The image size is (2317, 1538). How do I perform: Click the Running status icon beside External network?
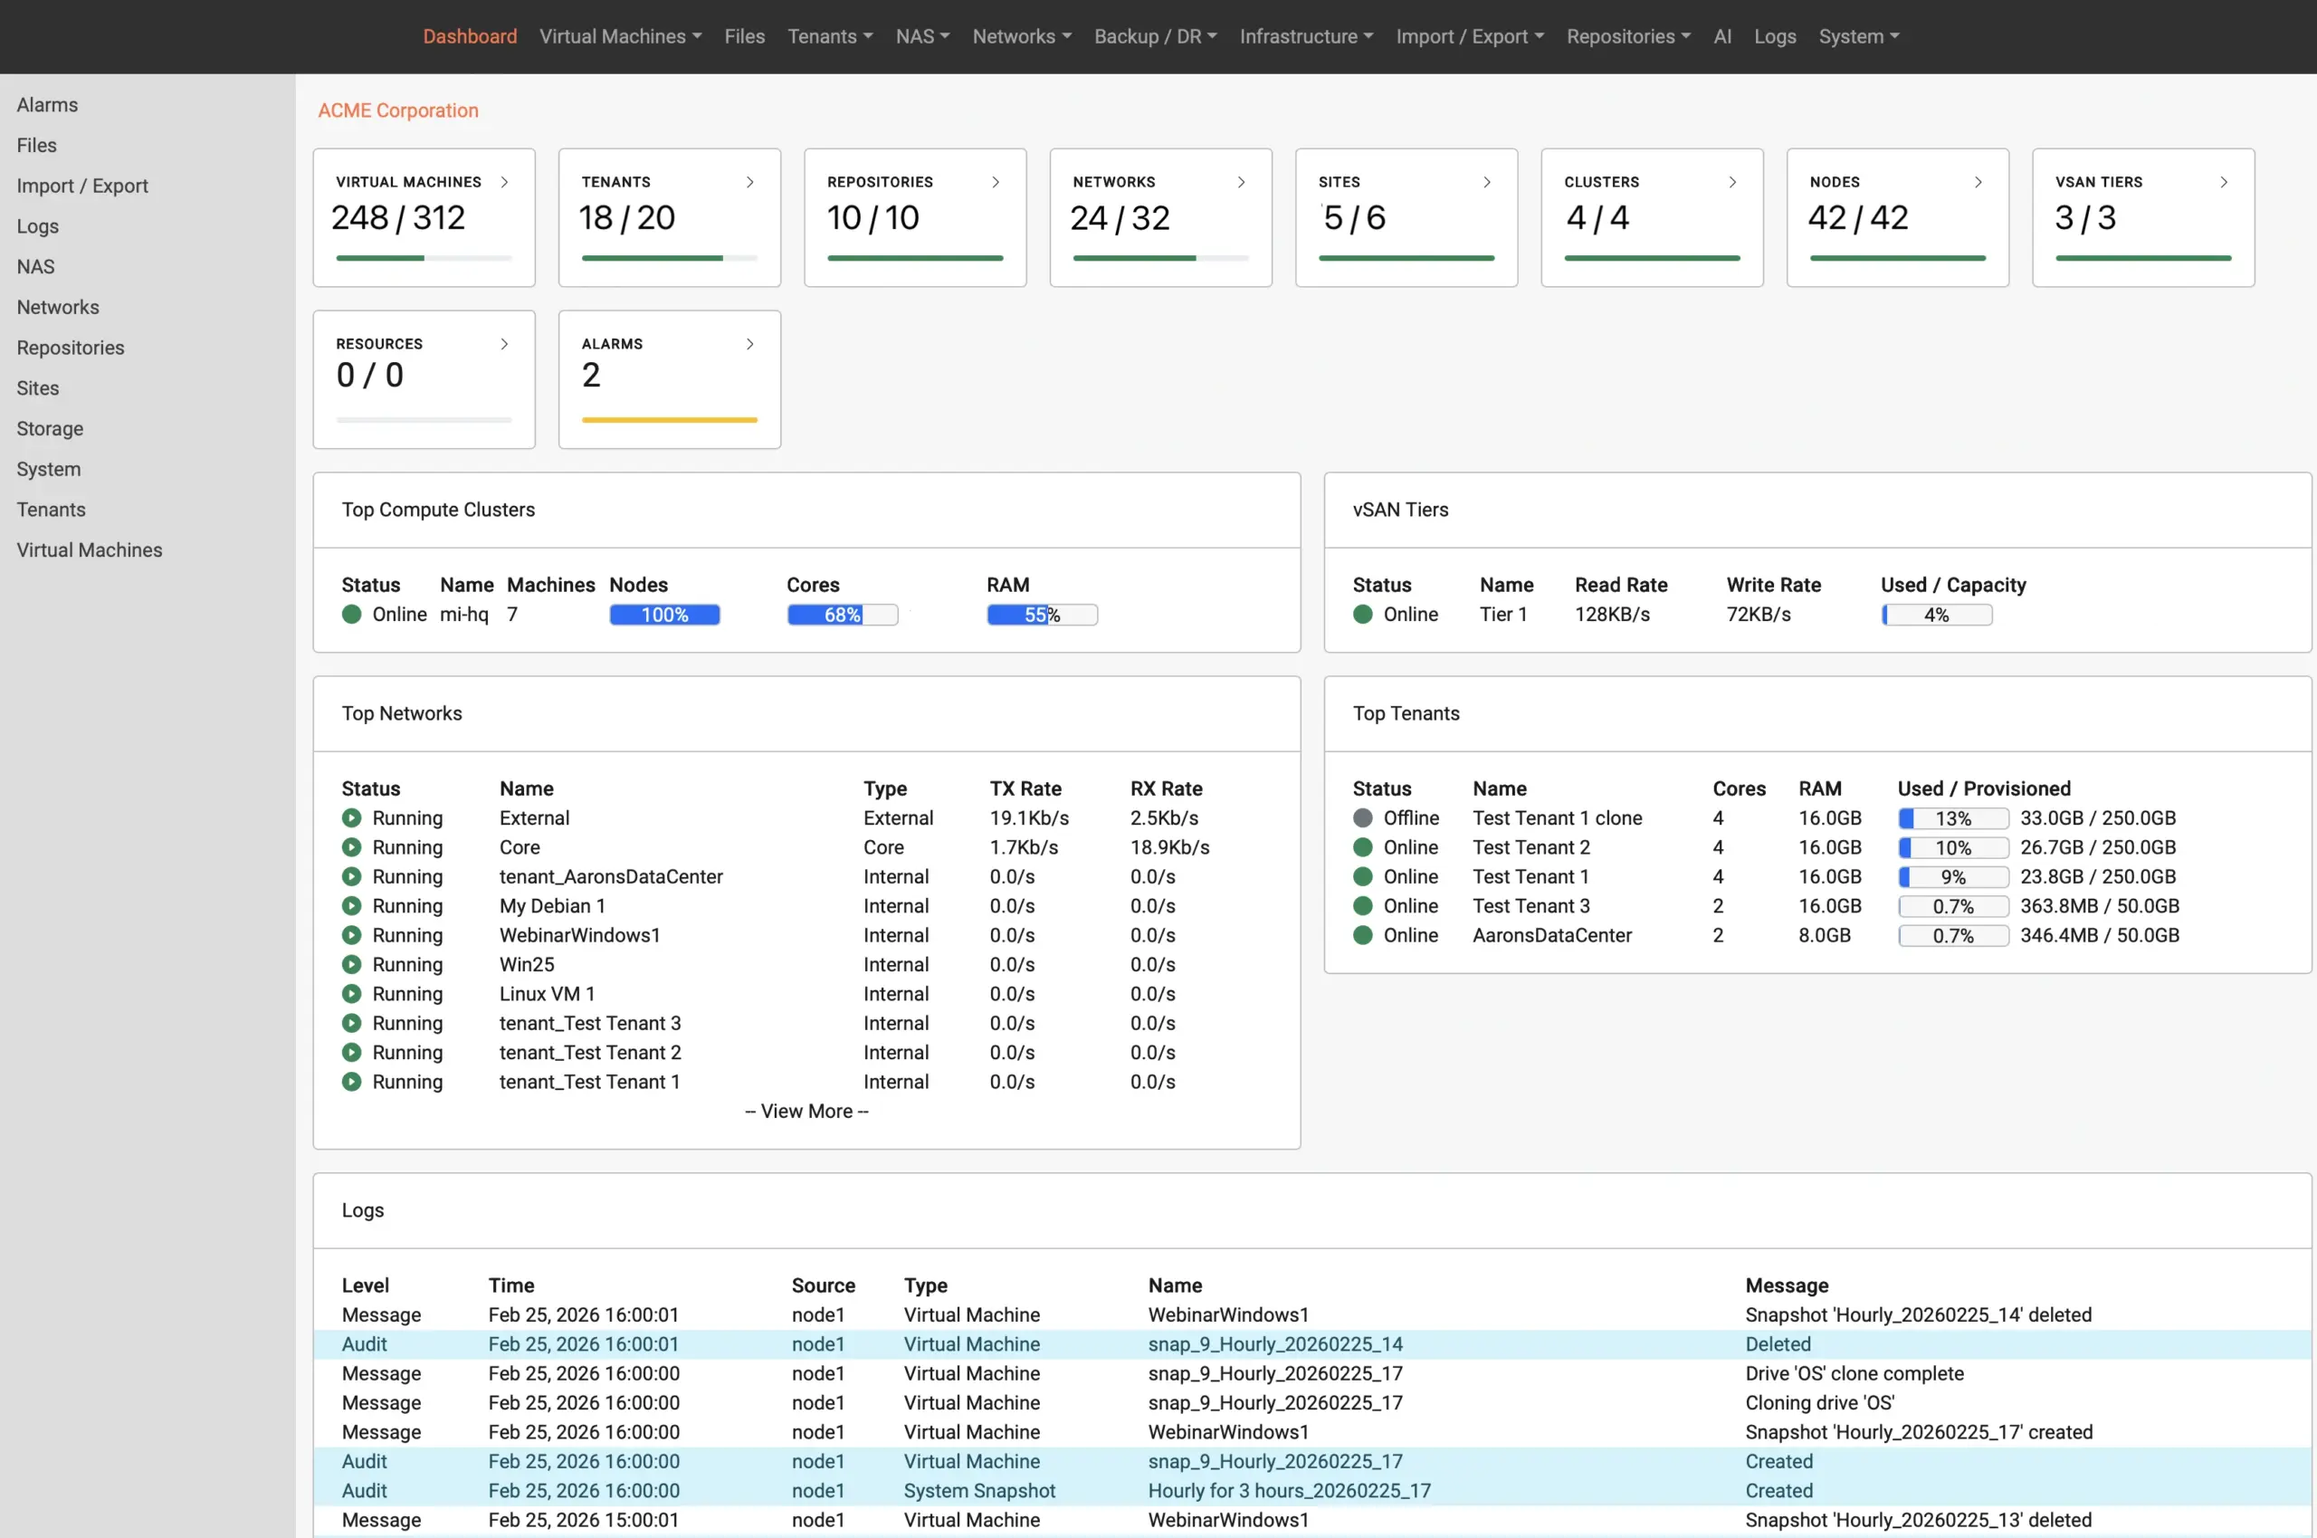(x=352, y=817)
